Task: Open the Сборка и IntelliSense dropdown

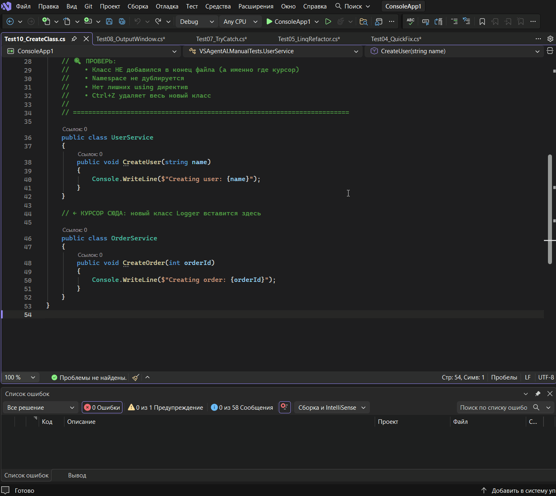Action: (332, 407)
